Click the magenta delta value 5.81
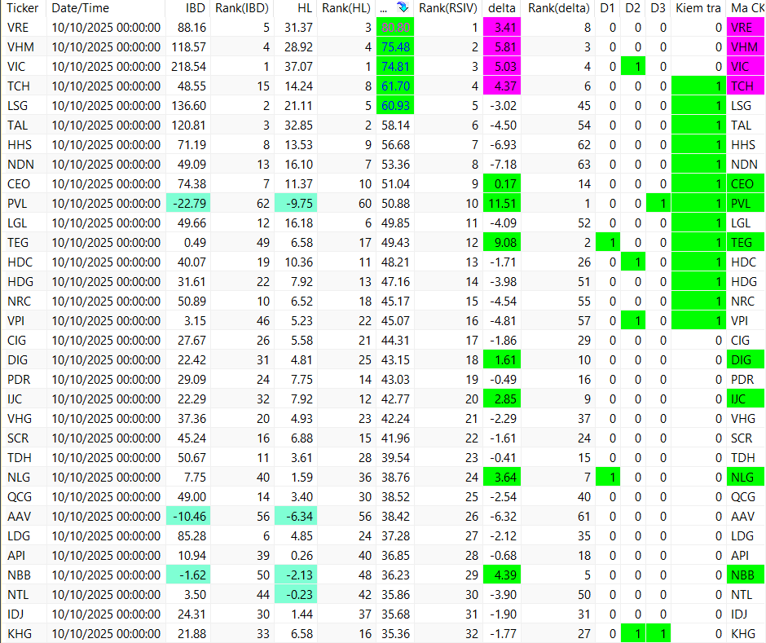The image size is (766, 643). [x=502, y=47]
